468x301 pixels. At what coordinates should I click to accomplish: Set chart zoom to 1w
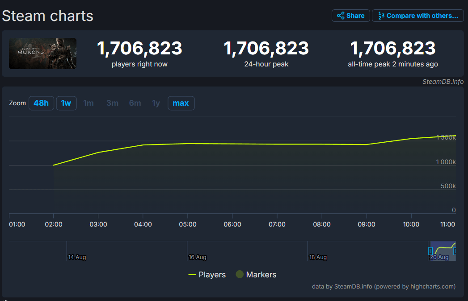click(66, 103)
